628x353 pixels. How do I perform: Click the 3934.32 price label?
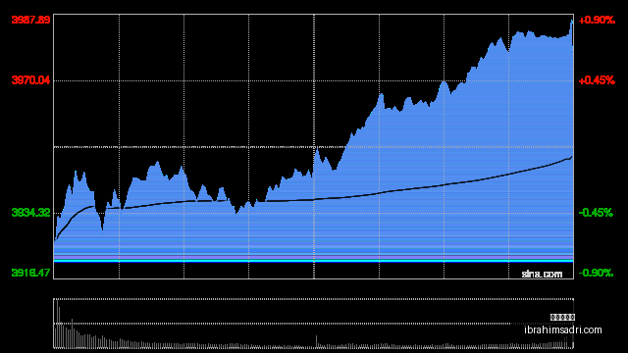[30, 213]
